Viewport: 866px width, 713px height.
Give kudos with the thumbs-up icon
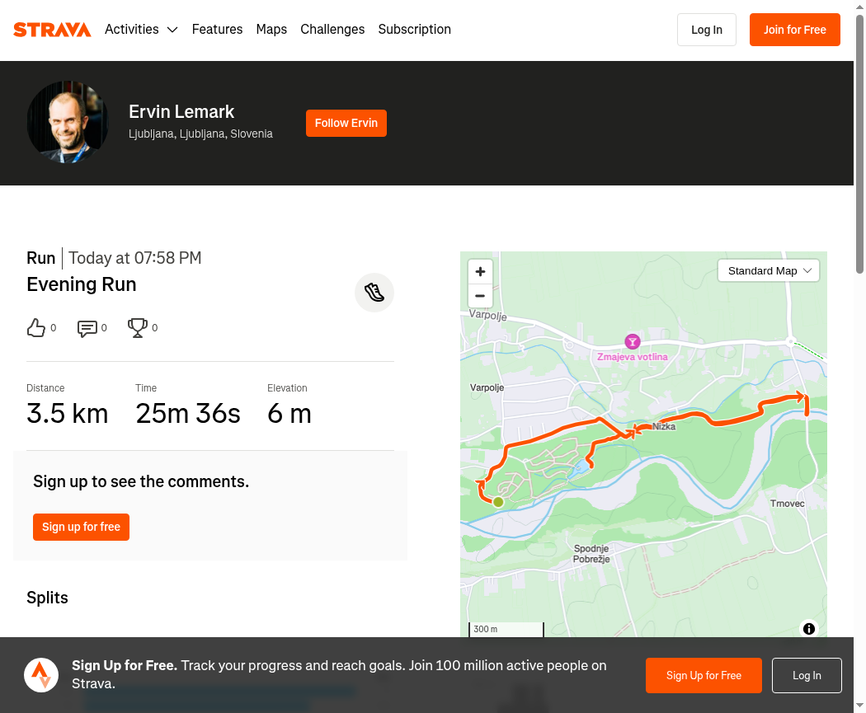pos(36,328)
